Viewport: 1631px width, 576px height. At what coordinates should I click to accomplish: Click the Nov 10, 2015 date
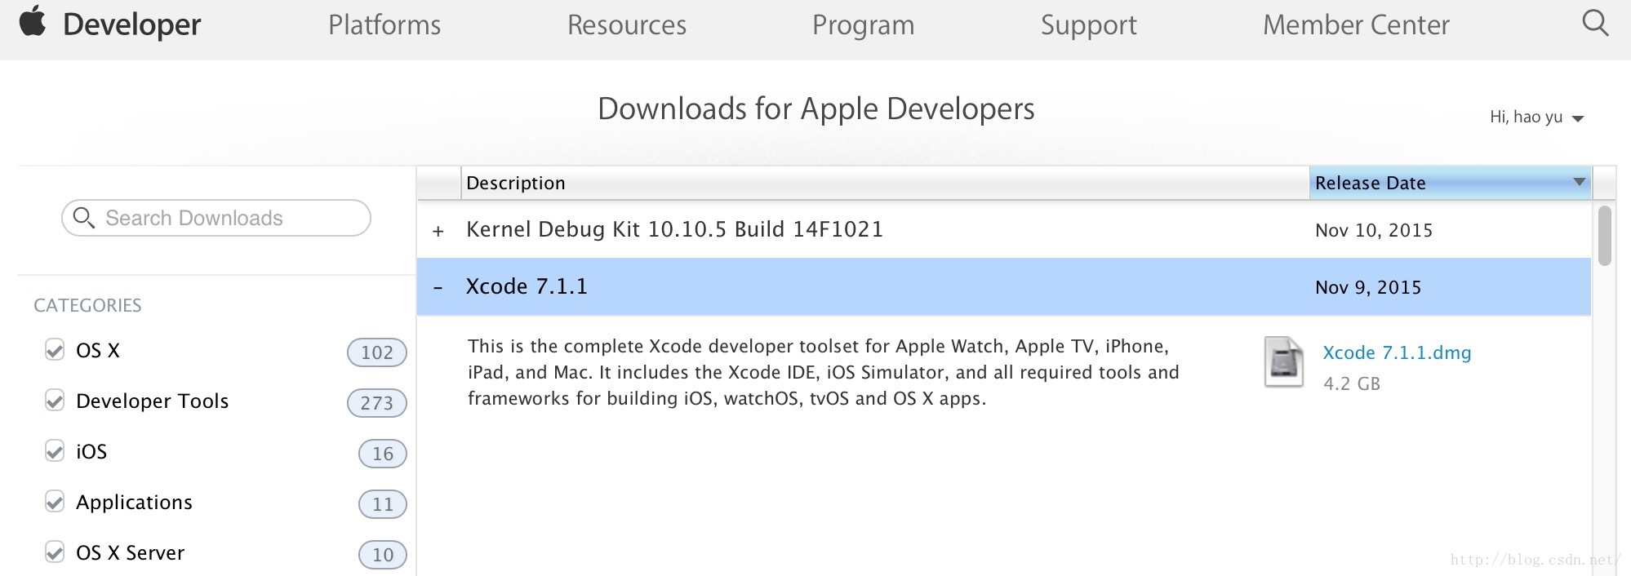[x=1374, y=230]
